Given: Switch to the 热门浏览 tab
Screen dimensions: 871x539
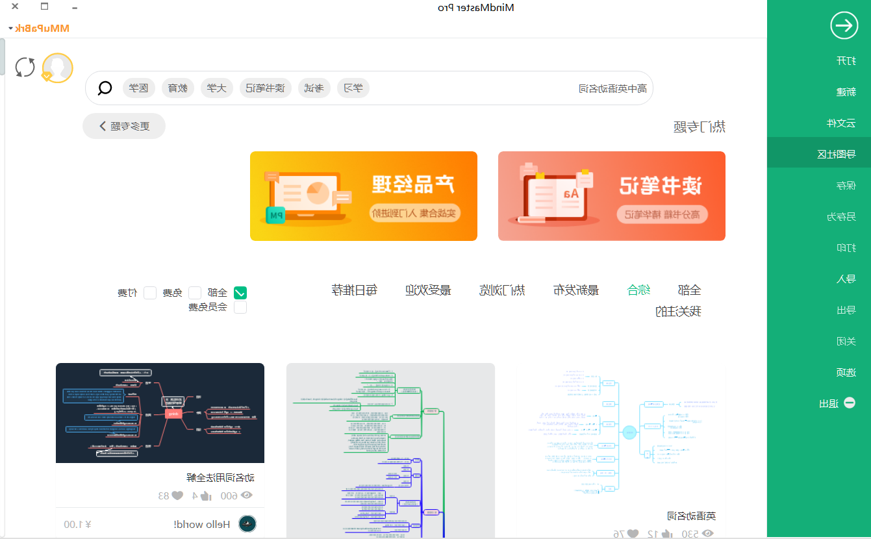Looking at the screenshot, I should tap(502, 290).
